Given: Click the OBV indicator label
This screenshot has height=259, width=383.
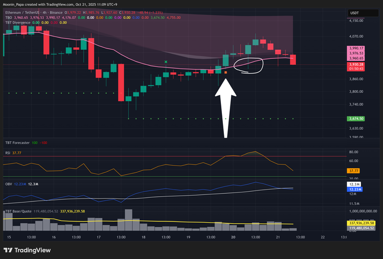Looking at the screenshot, I should pyautogui.click(x=8, y=184).
